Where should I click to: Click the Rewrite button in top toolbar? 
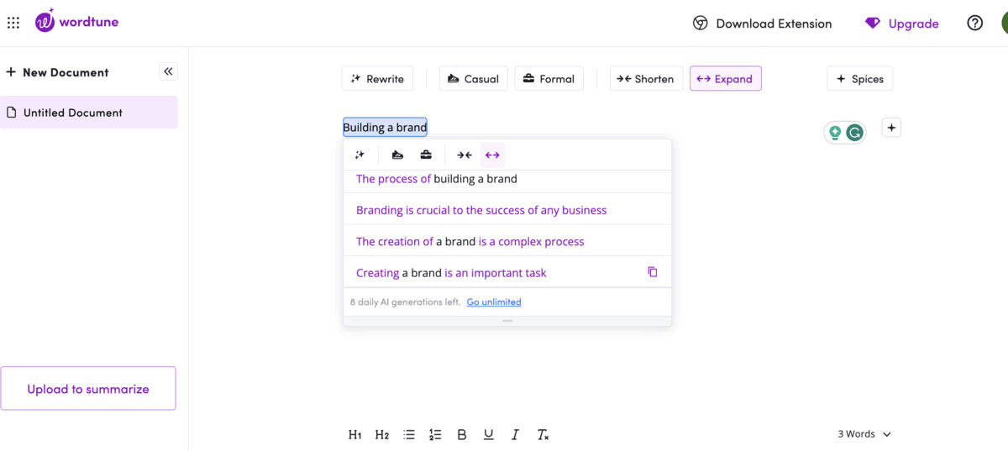click(378, 79)
